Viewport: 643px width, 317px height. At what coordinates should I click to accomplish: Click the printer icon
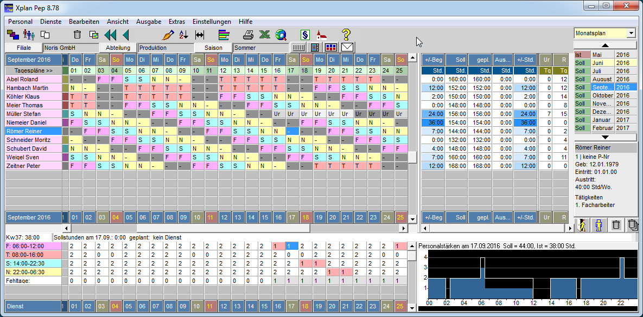click(248, 35)
